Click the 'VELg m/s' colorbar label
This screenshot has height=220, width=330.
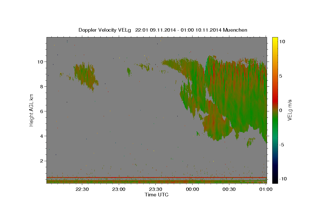pos(290,110)
